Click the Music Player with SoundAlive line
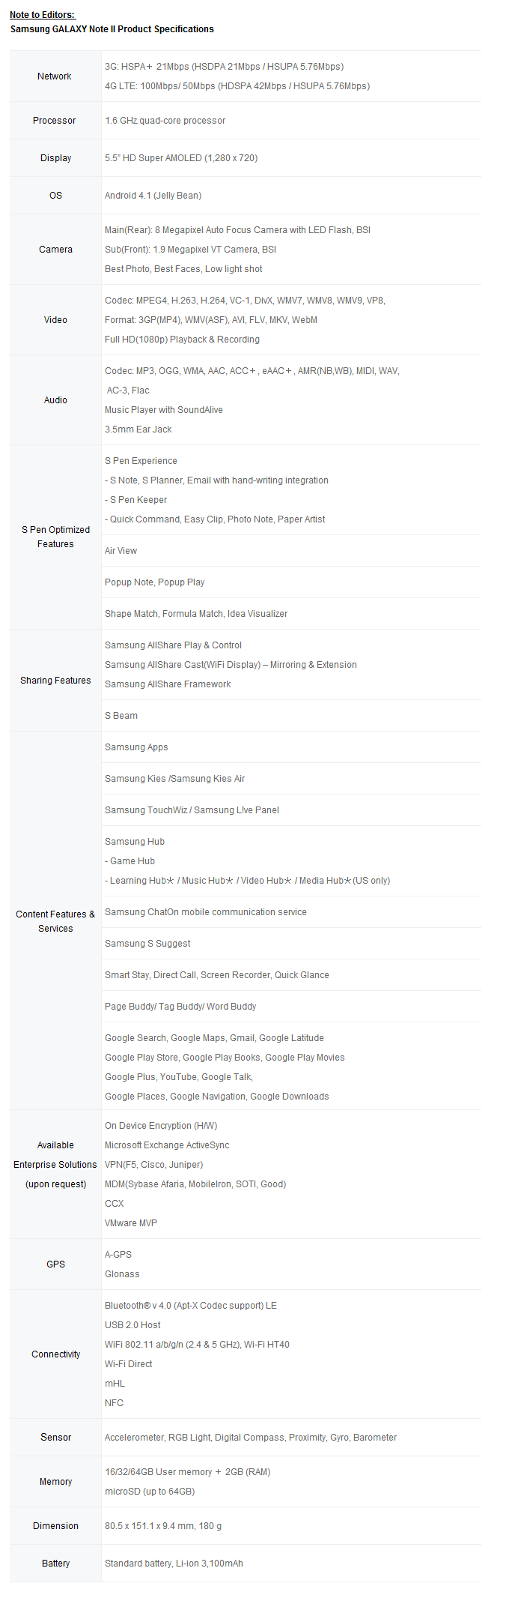521x1622 pixels. coord(164,410)
